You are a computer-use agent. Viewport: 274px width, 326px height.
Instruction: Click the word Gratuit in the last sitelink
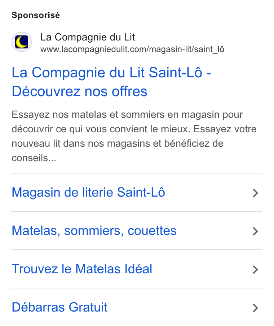(x=88, y=307)
